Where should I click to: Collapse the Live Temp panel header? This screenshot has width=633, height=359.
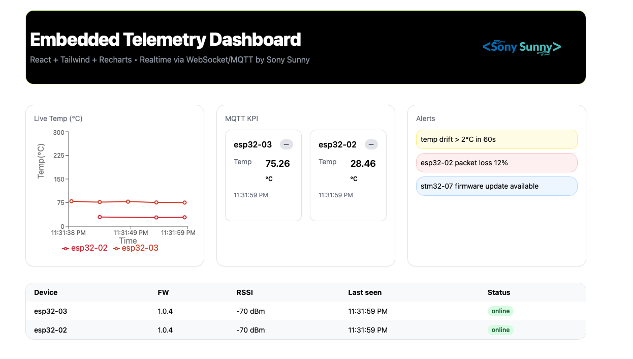58,118
